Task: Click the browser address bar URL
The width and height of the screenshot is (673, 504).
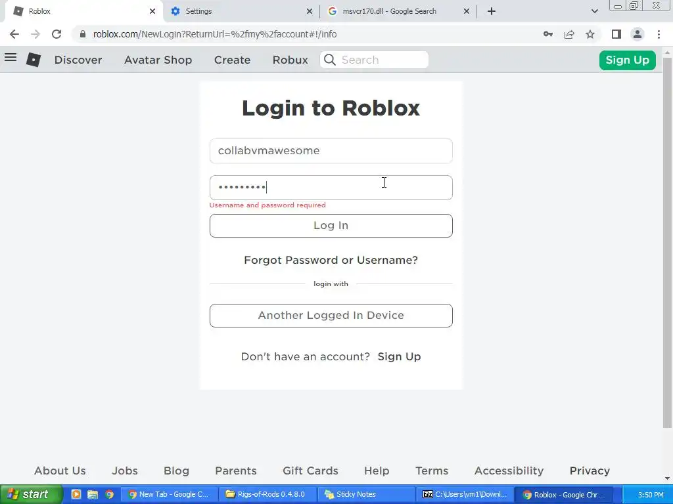Action: [x=215, y=34]
